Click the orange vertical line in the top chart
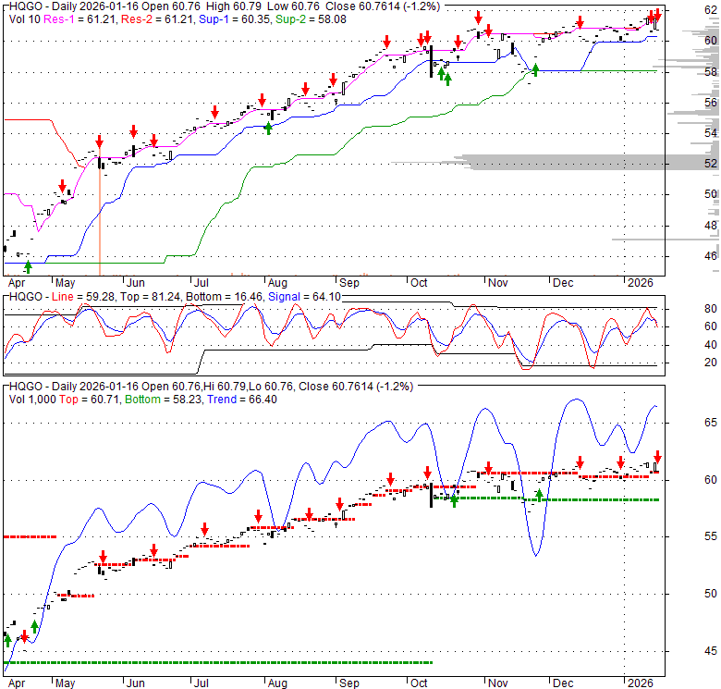The image size is (721, 689). click(99, 222)
